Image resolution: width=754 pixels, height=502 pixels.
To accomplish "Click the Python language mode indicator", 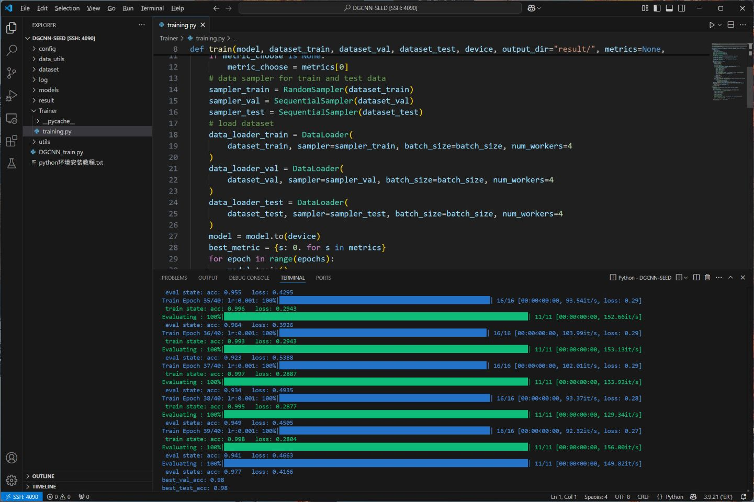I will pyautogui.click(x=674, y=497).
